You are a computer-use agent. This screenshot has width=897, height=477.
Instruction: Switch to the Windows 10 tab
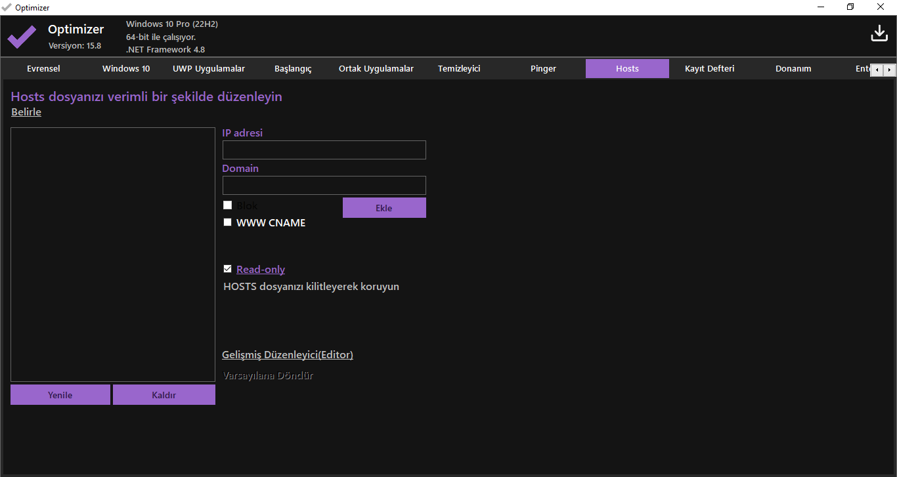point(126,68)
